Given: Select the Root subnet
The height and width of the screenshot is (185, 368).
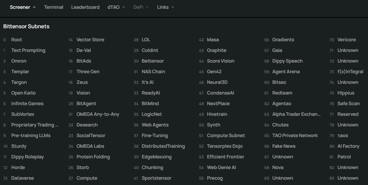Looking at the screenshot, I should point(17,40).
